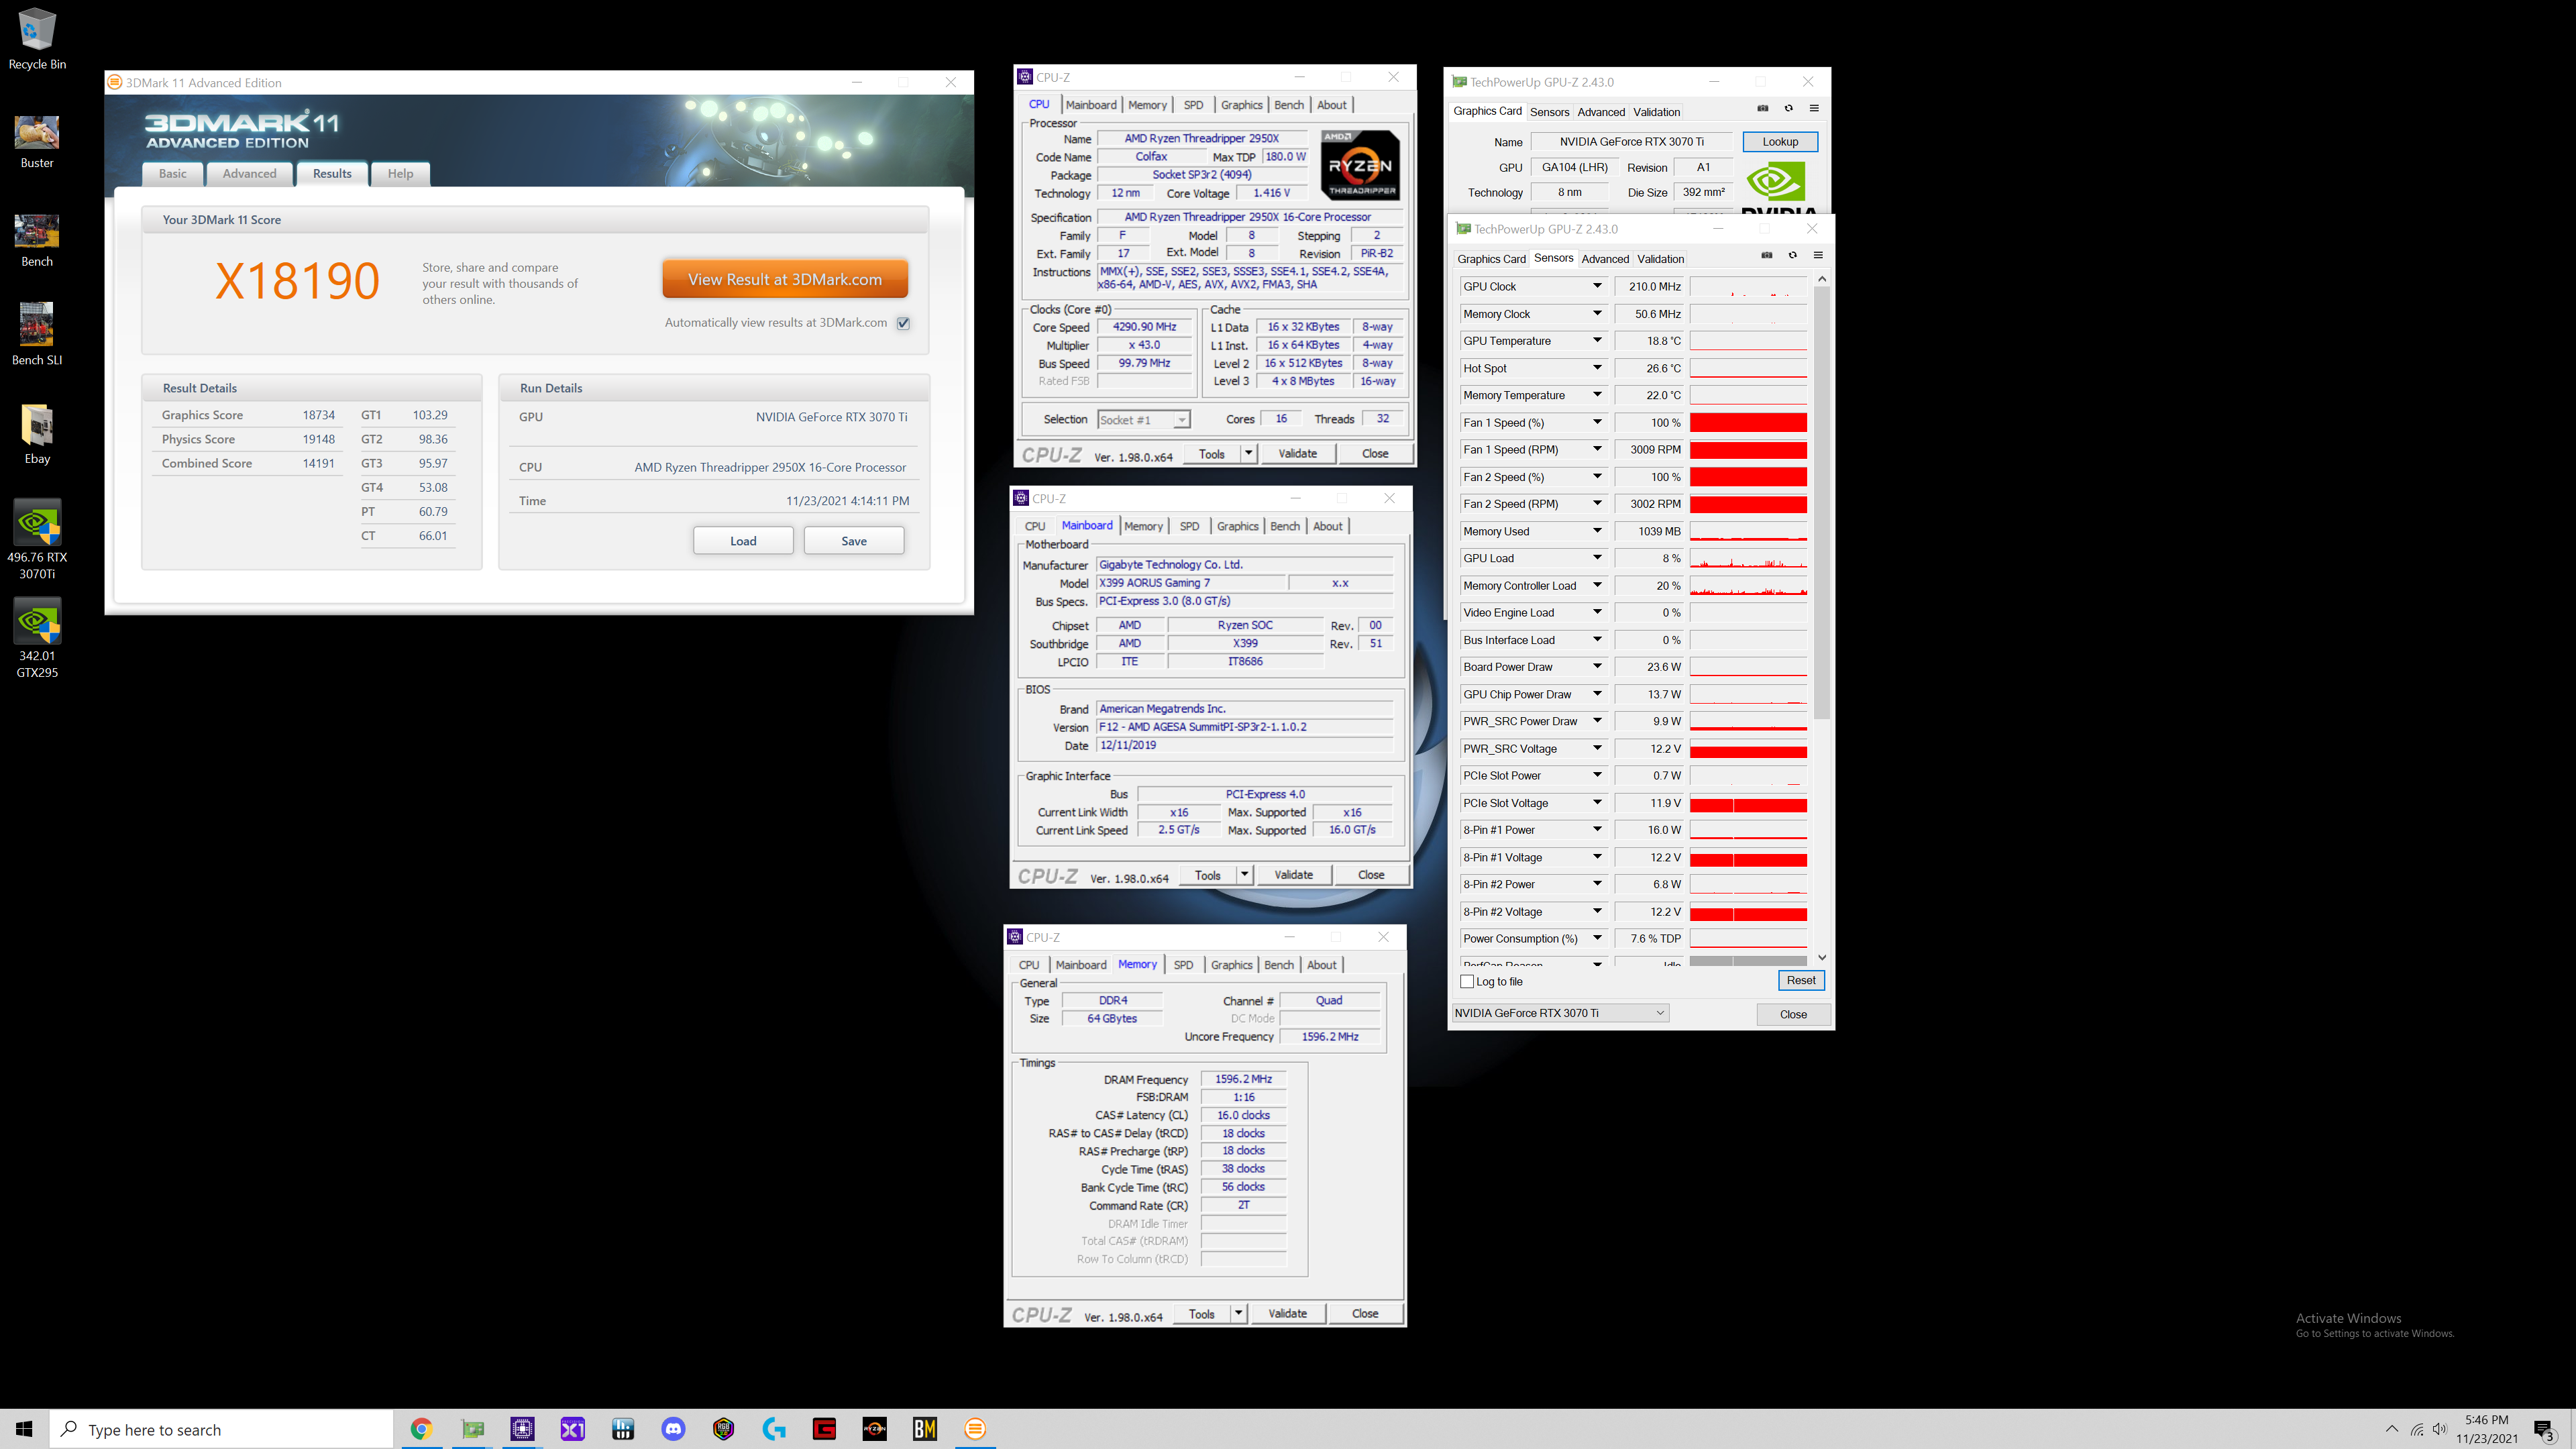Open Memory Used sensor dropdown arrow

tap(1597, 531)
